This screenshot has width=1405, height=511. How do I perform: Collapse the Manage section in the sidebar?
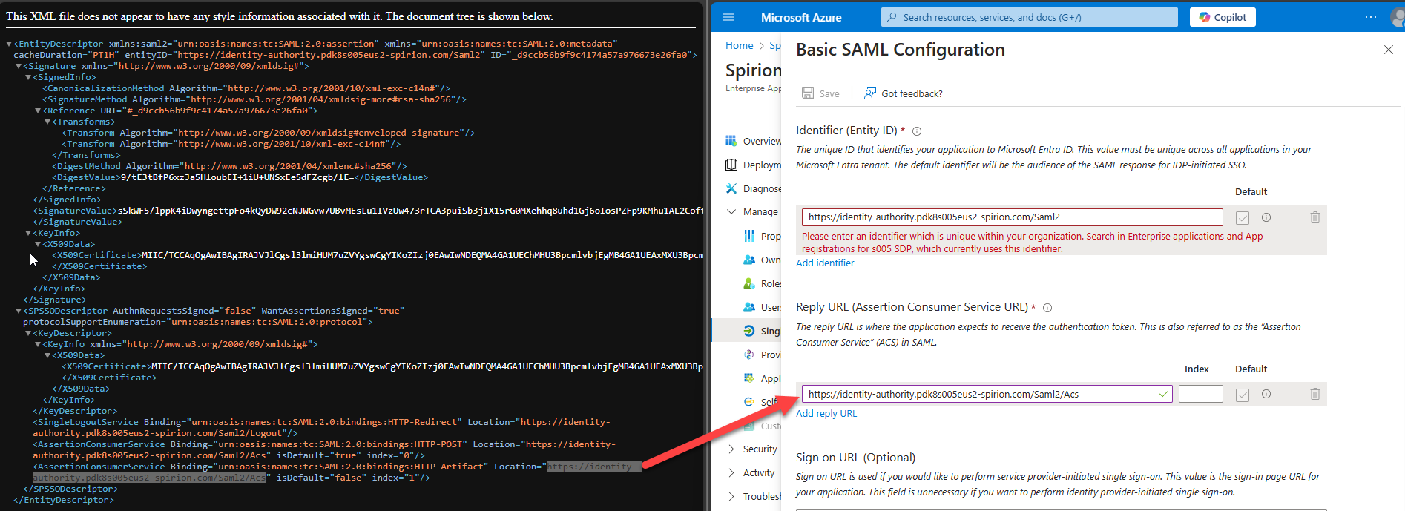tap(731, 212)
